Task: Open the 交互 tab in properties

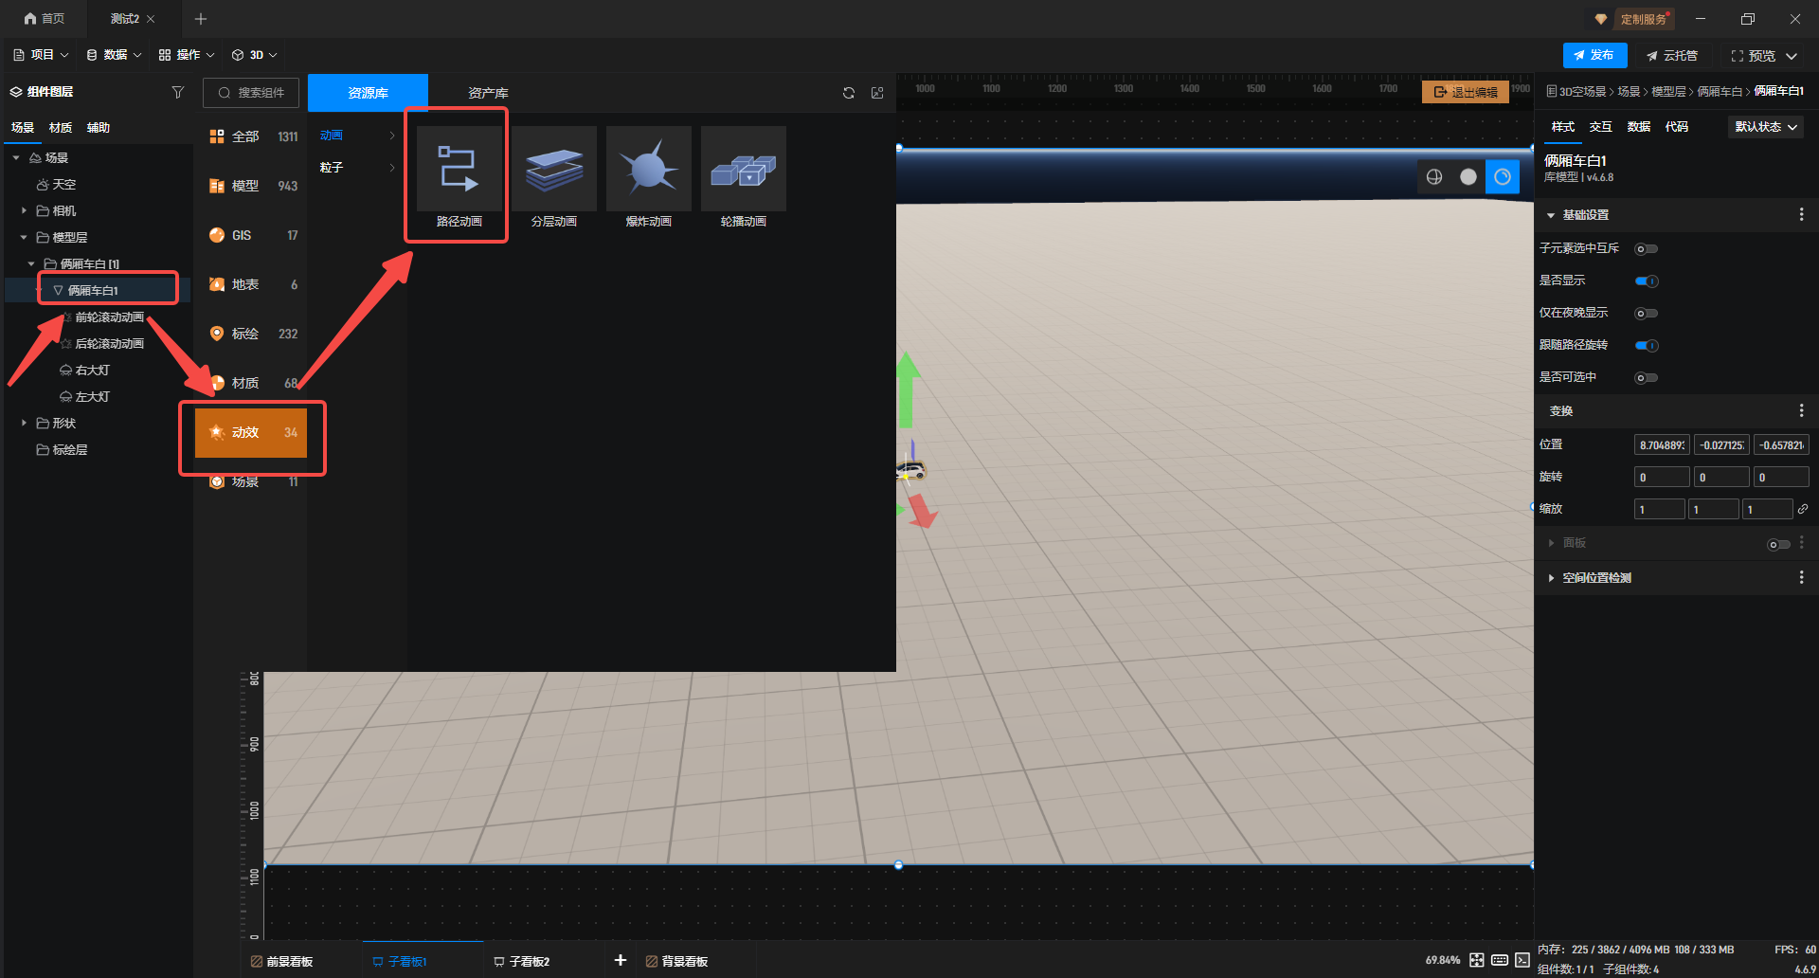Action: point(1600,127)
